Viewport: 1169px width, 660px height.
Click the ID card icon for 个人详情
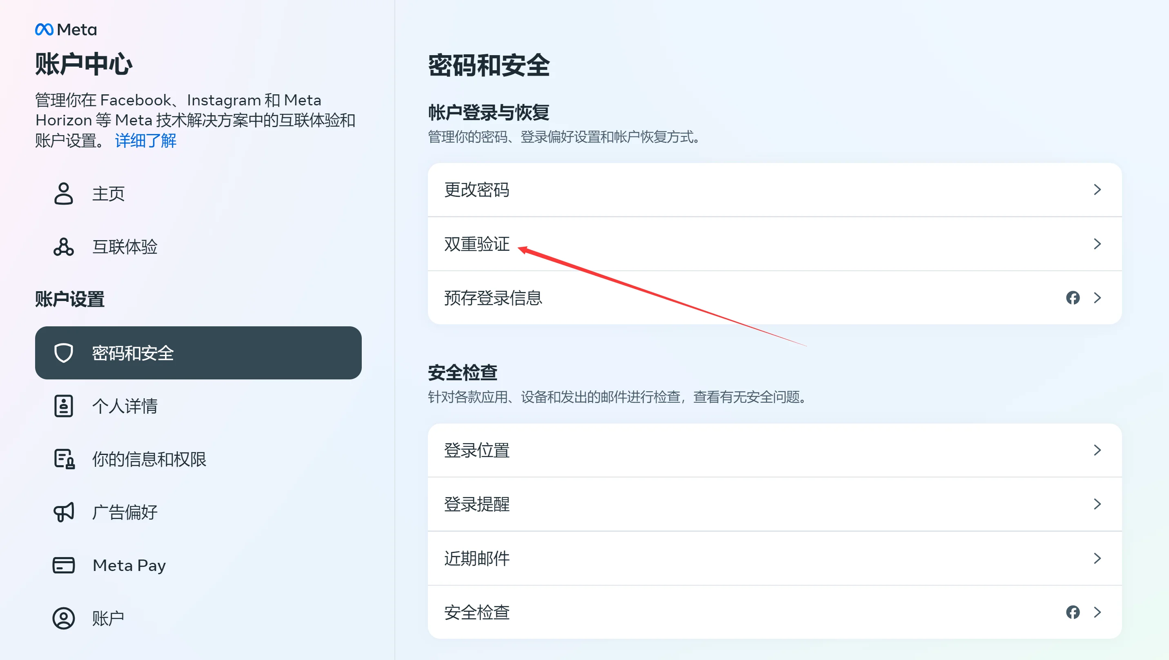tap(64, 406)
